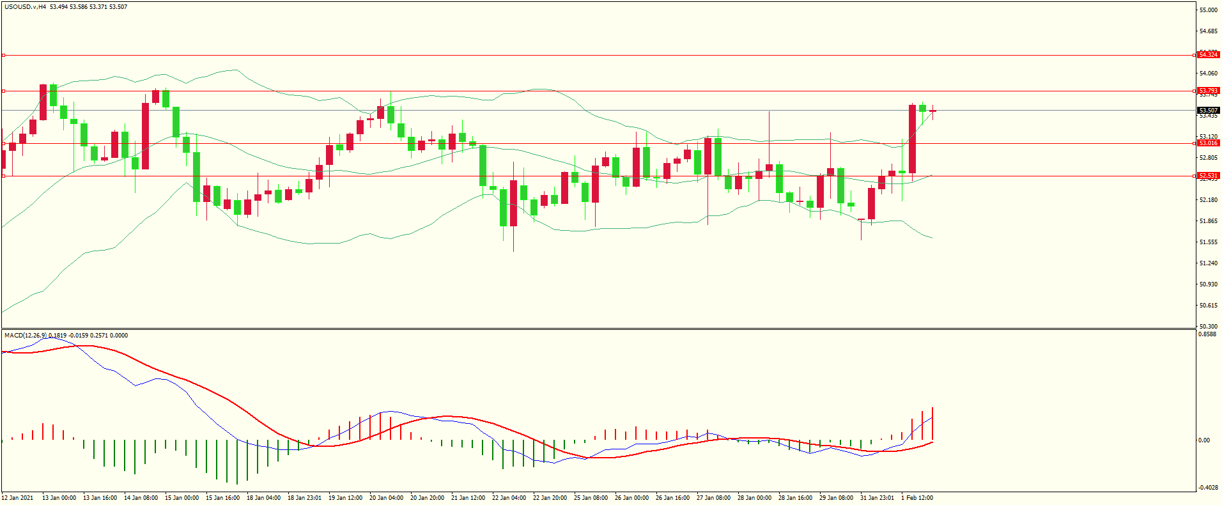Grab left handle of the 54.324 line

tap(3, 56)
